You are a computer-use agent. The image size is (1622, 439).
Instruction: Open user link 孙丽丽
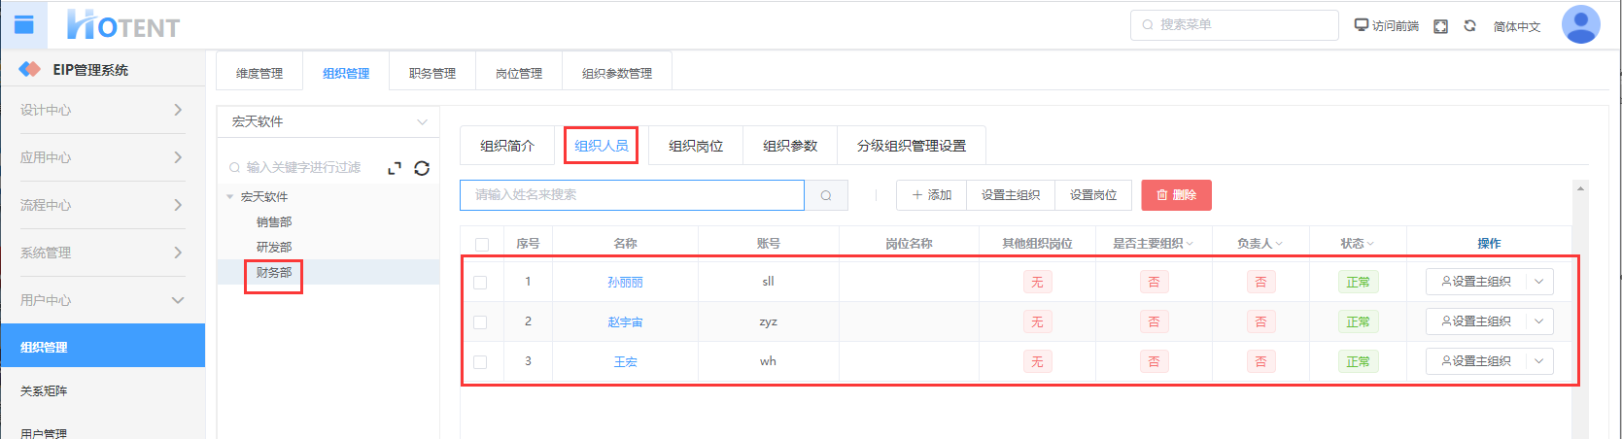point(625,283)
